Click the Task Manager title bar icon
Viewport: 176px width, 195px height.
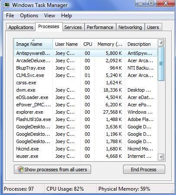coord(7,5)
